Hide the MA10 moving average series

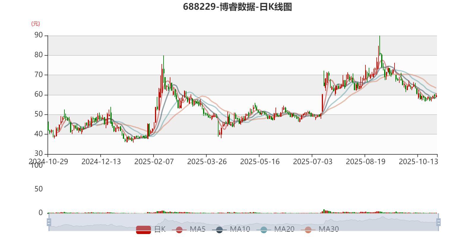coord(231,229)
